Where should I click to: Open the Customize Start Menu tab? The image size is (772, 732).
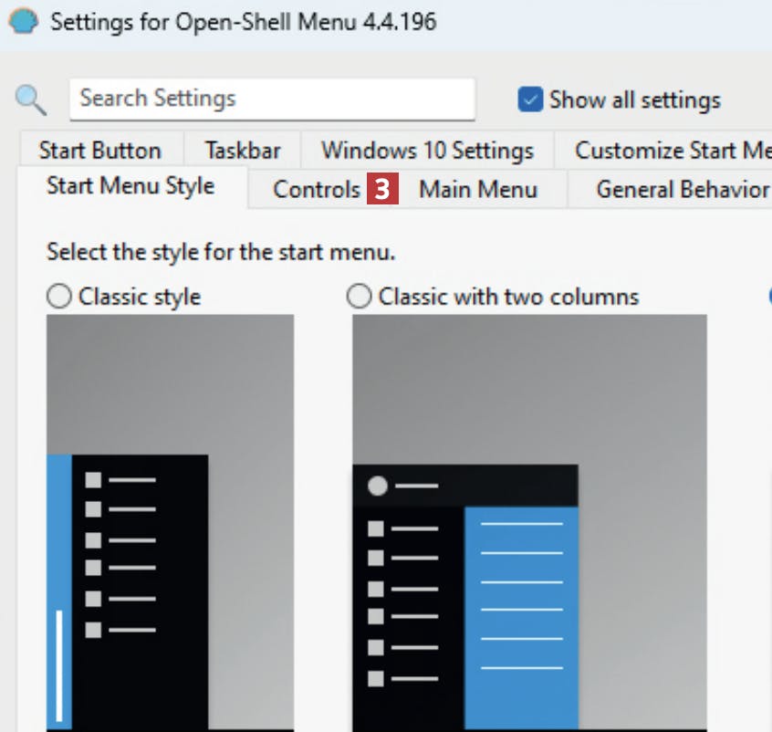672,150
